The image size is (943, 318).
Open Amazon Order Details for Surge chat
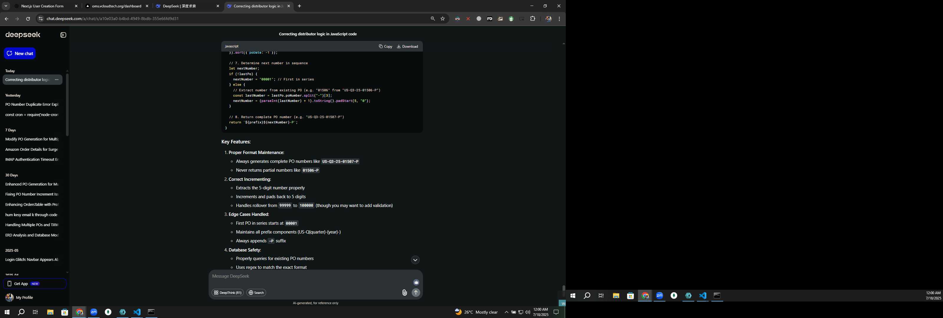(32, 150)
